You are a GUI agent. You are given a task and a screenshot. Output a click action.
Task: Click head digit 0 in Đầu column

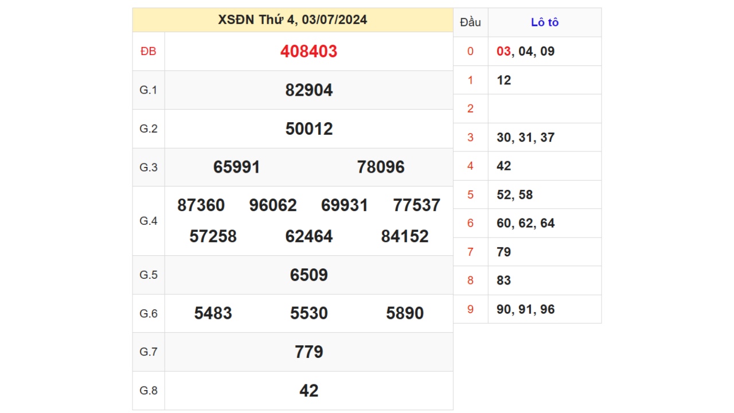[470, 52]
